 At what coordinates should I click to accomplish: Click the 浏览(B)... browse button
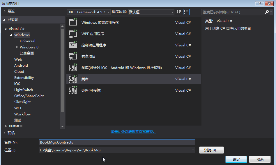click(x=211, y=150)
